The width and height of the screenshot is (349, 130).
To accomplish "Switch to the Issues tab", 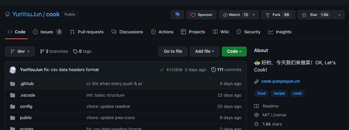I will (x=48, y=32).
